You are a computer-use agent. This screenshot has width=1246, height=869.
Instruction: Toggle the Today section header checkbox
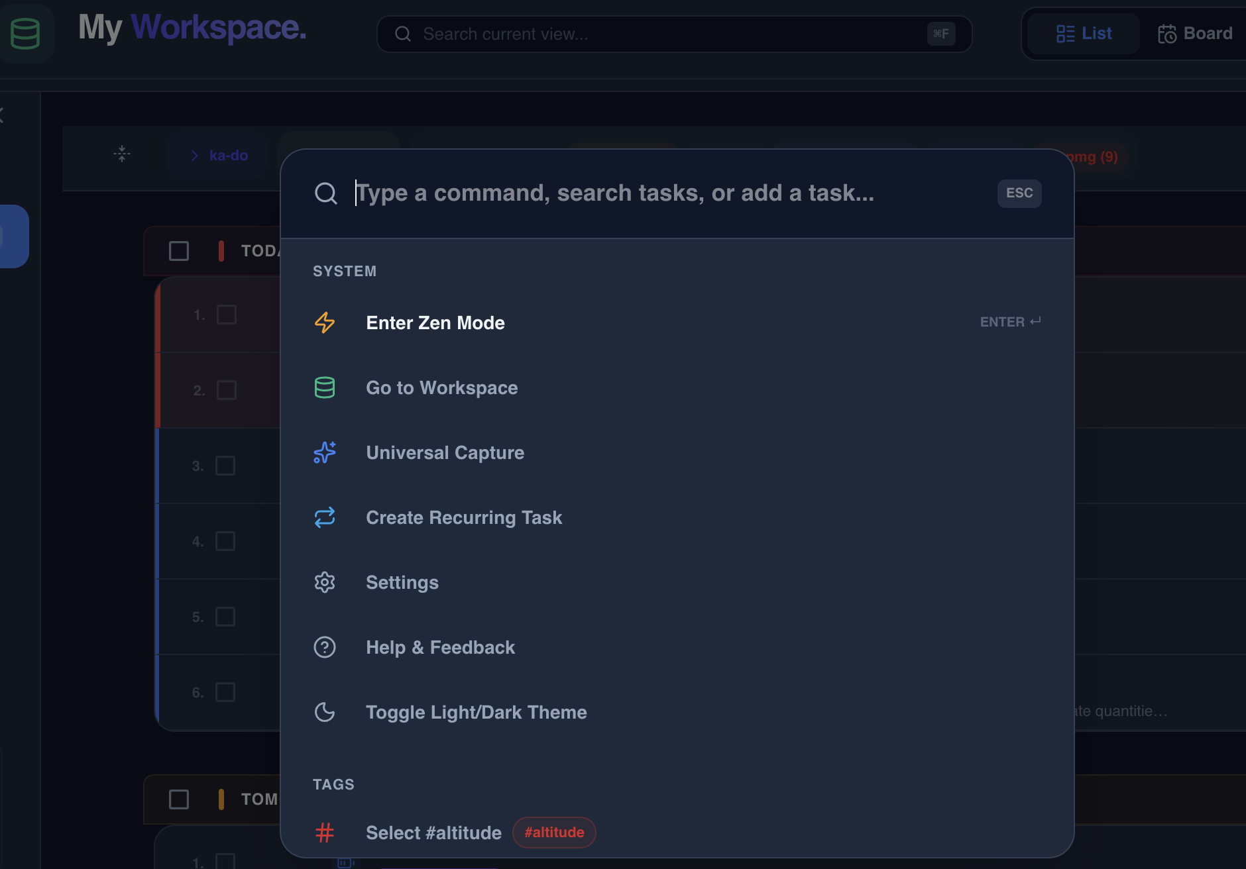(x=179, y=251)
